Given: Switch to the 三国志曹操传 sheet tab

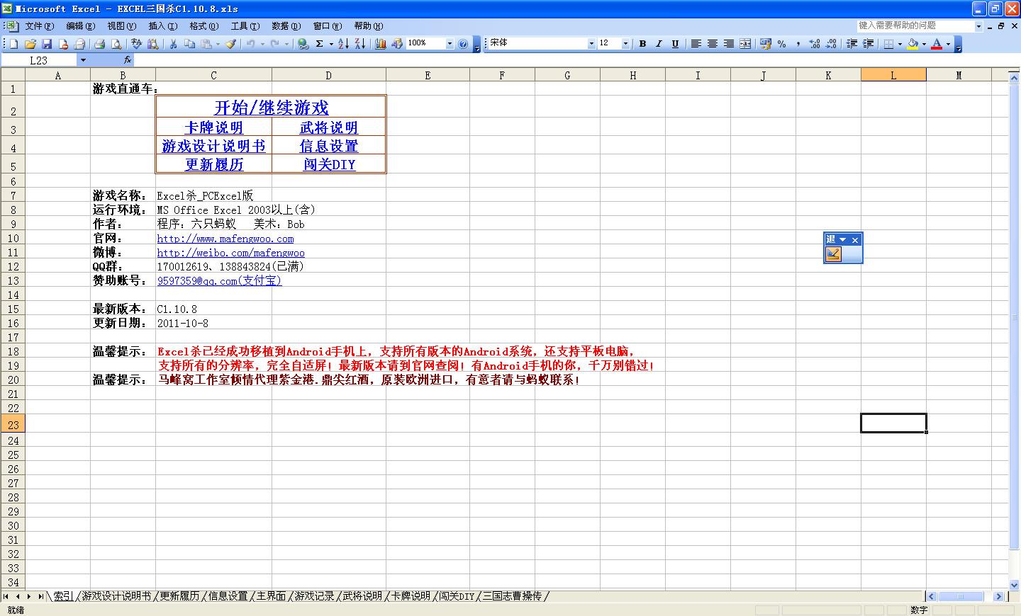Looking at the screenshot, I should coord(512,596).
